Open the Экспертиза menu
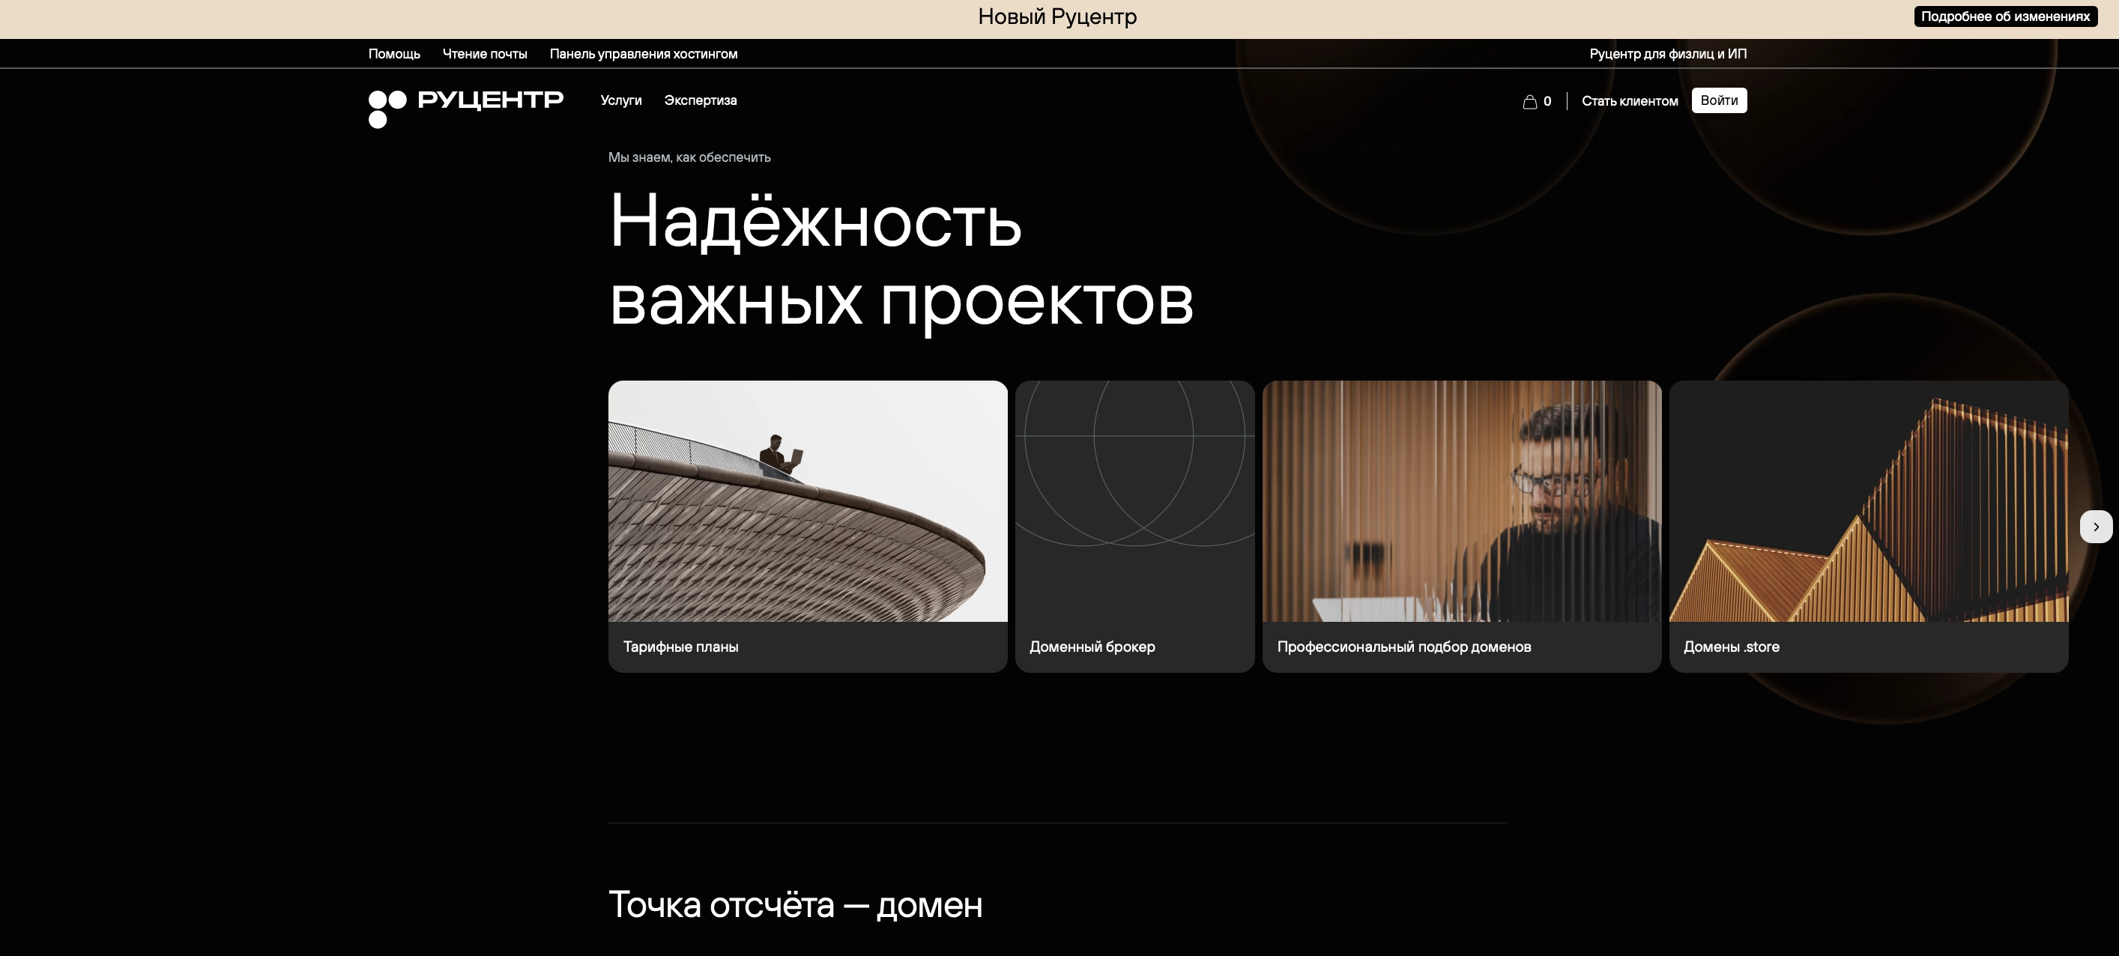The image size is (2119, 956). tap(700, 100)
